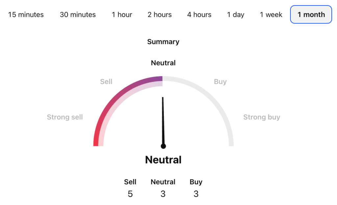Screen dimensions: 337x205
Task: Click the Buy count of 3
Action: [196, 194]
